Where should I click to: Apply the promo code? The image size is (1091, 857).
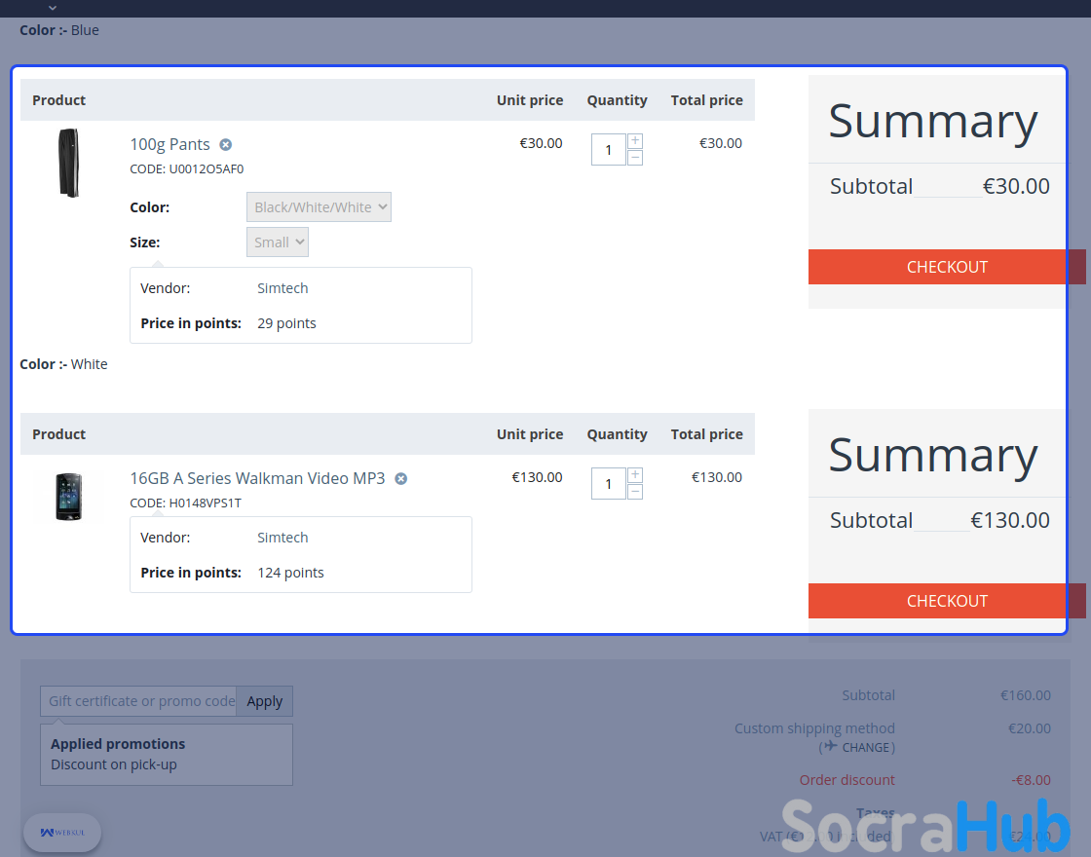[x=264, y=701]
